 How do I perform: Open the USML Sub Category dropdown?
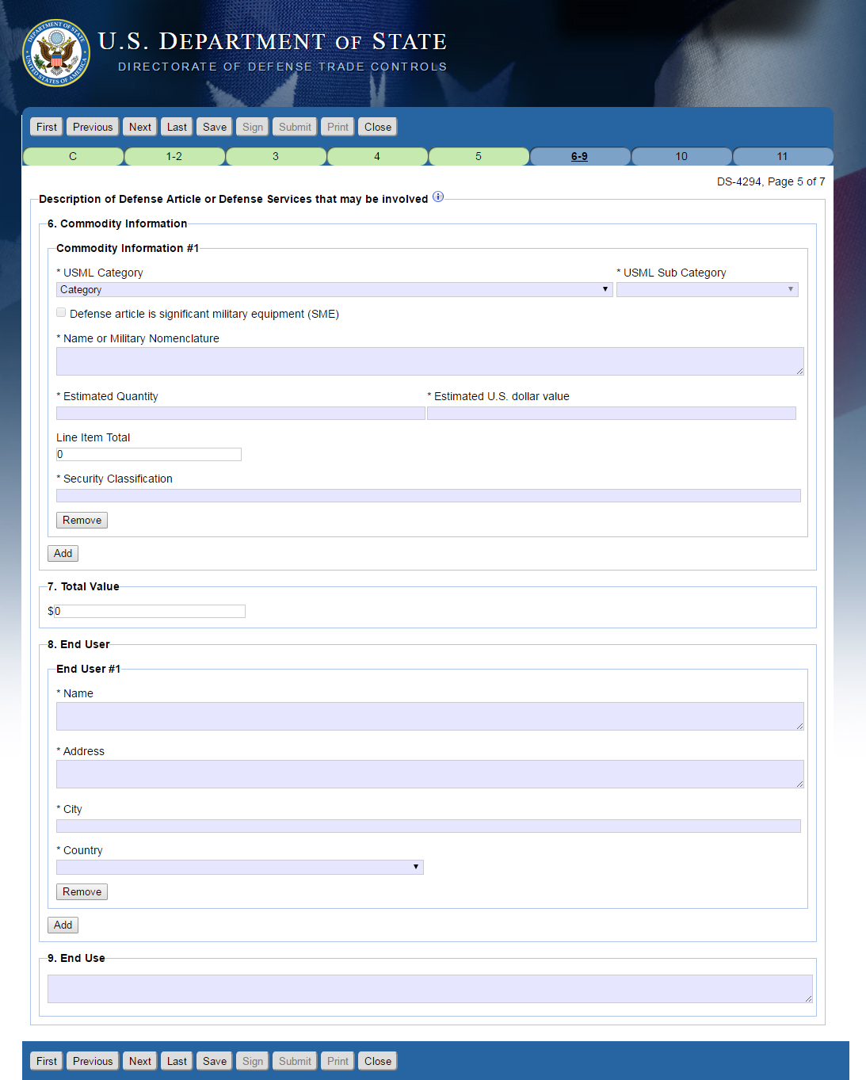coord(707,290)
